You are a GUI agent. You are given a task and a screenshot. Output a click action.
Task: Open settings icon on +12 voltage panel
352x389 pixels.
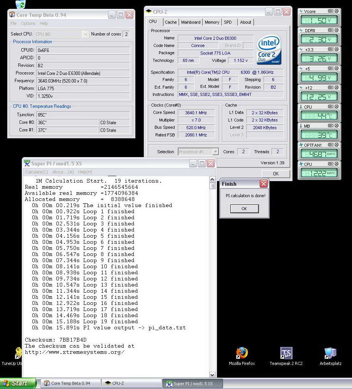click(331, 88)
